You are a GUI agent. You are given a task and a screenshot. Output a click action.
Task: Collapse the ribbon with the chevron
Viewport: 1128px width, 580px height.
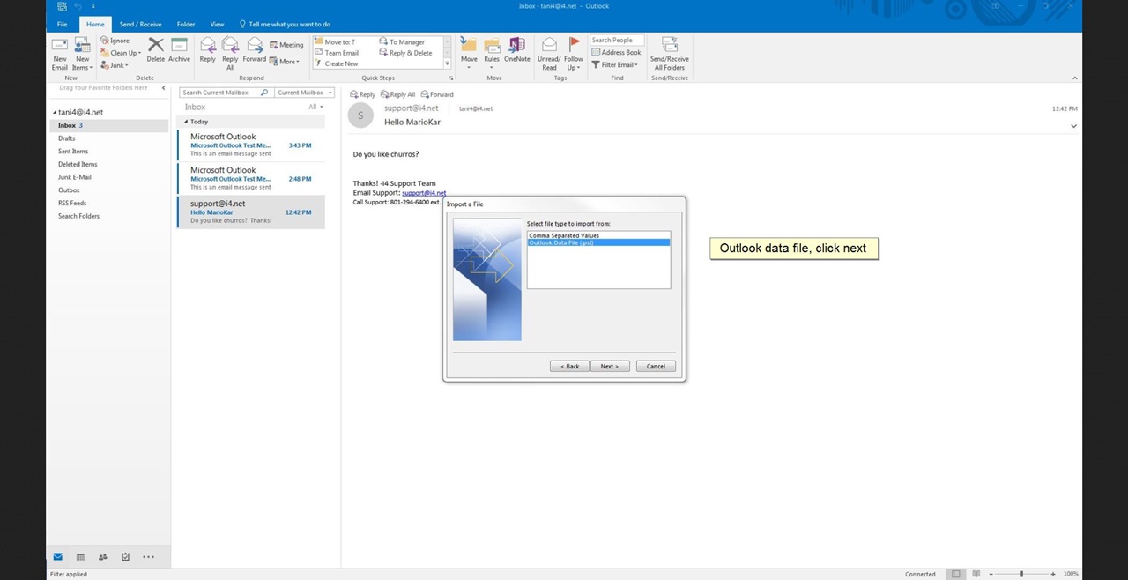pos(1074,78)
